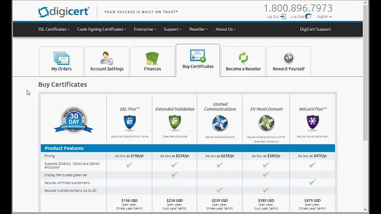
Task: Click the '$475 USD' term price
Action: click(313, 200)
